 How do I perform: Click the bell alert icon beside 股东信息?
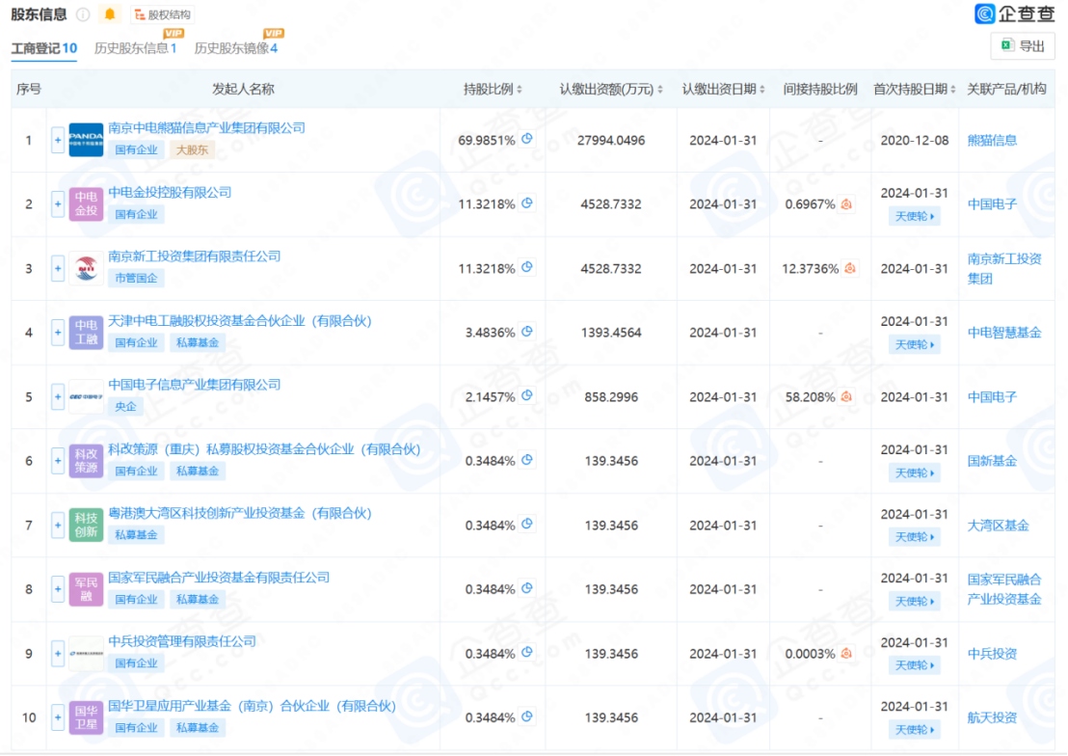110,14
